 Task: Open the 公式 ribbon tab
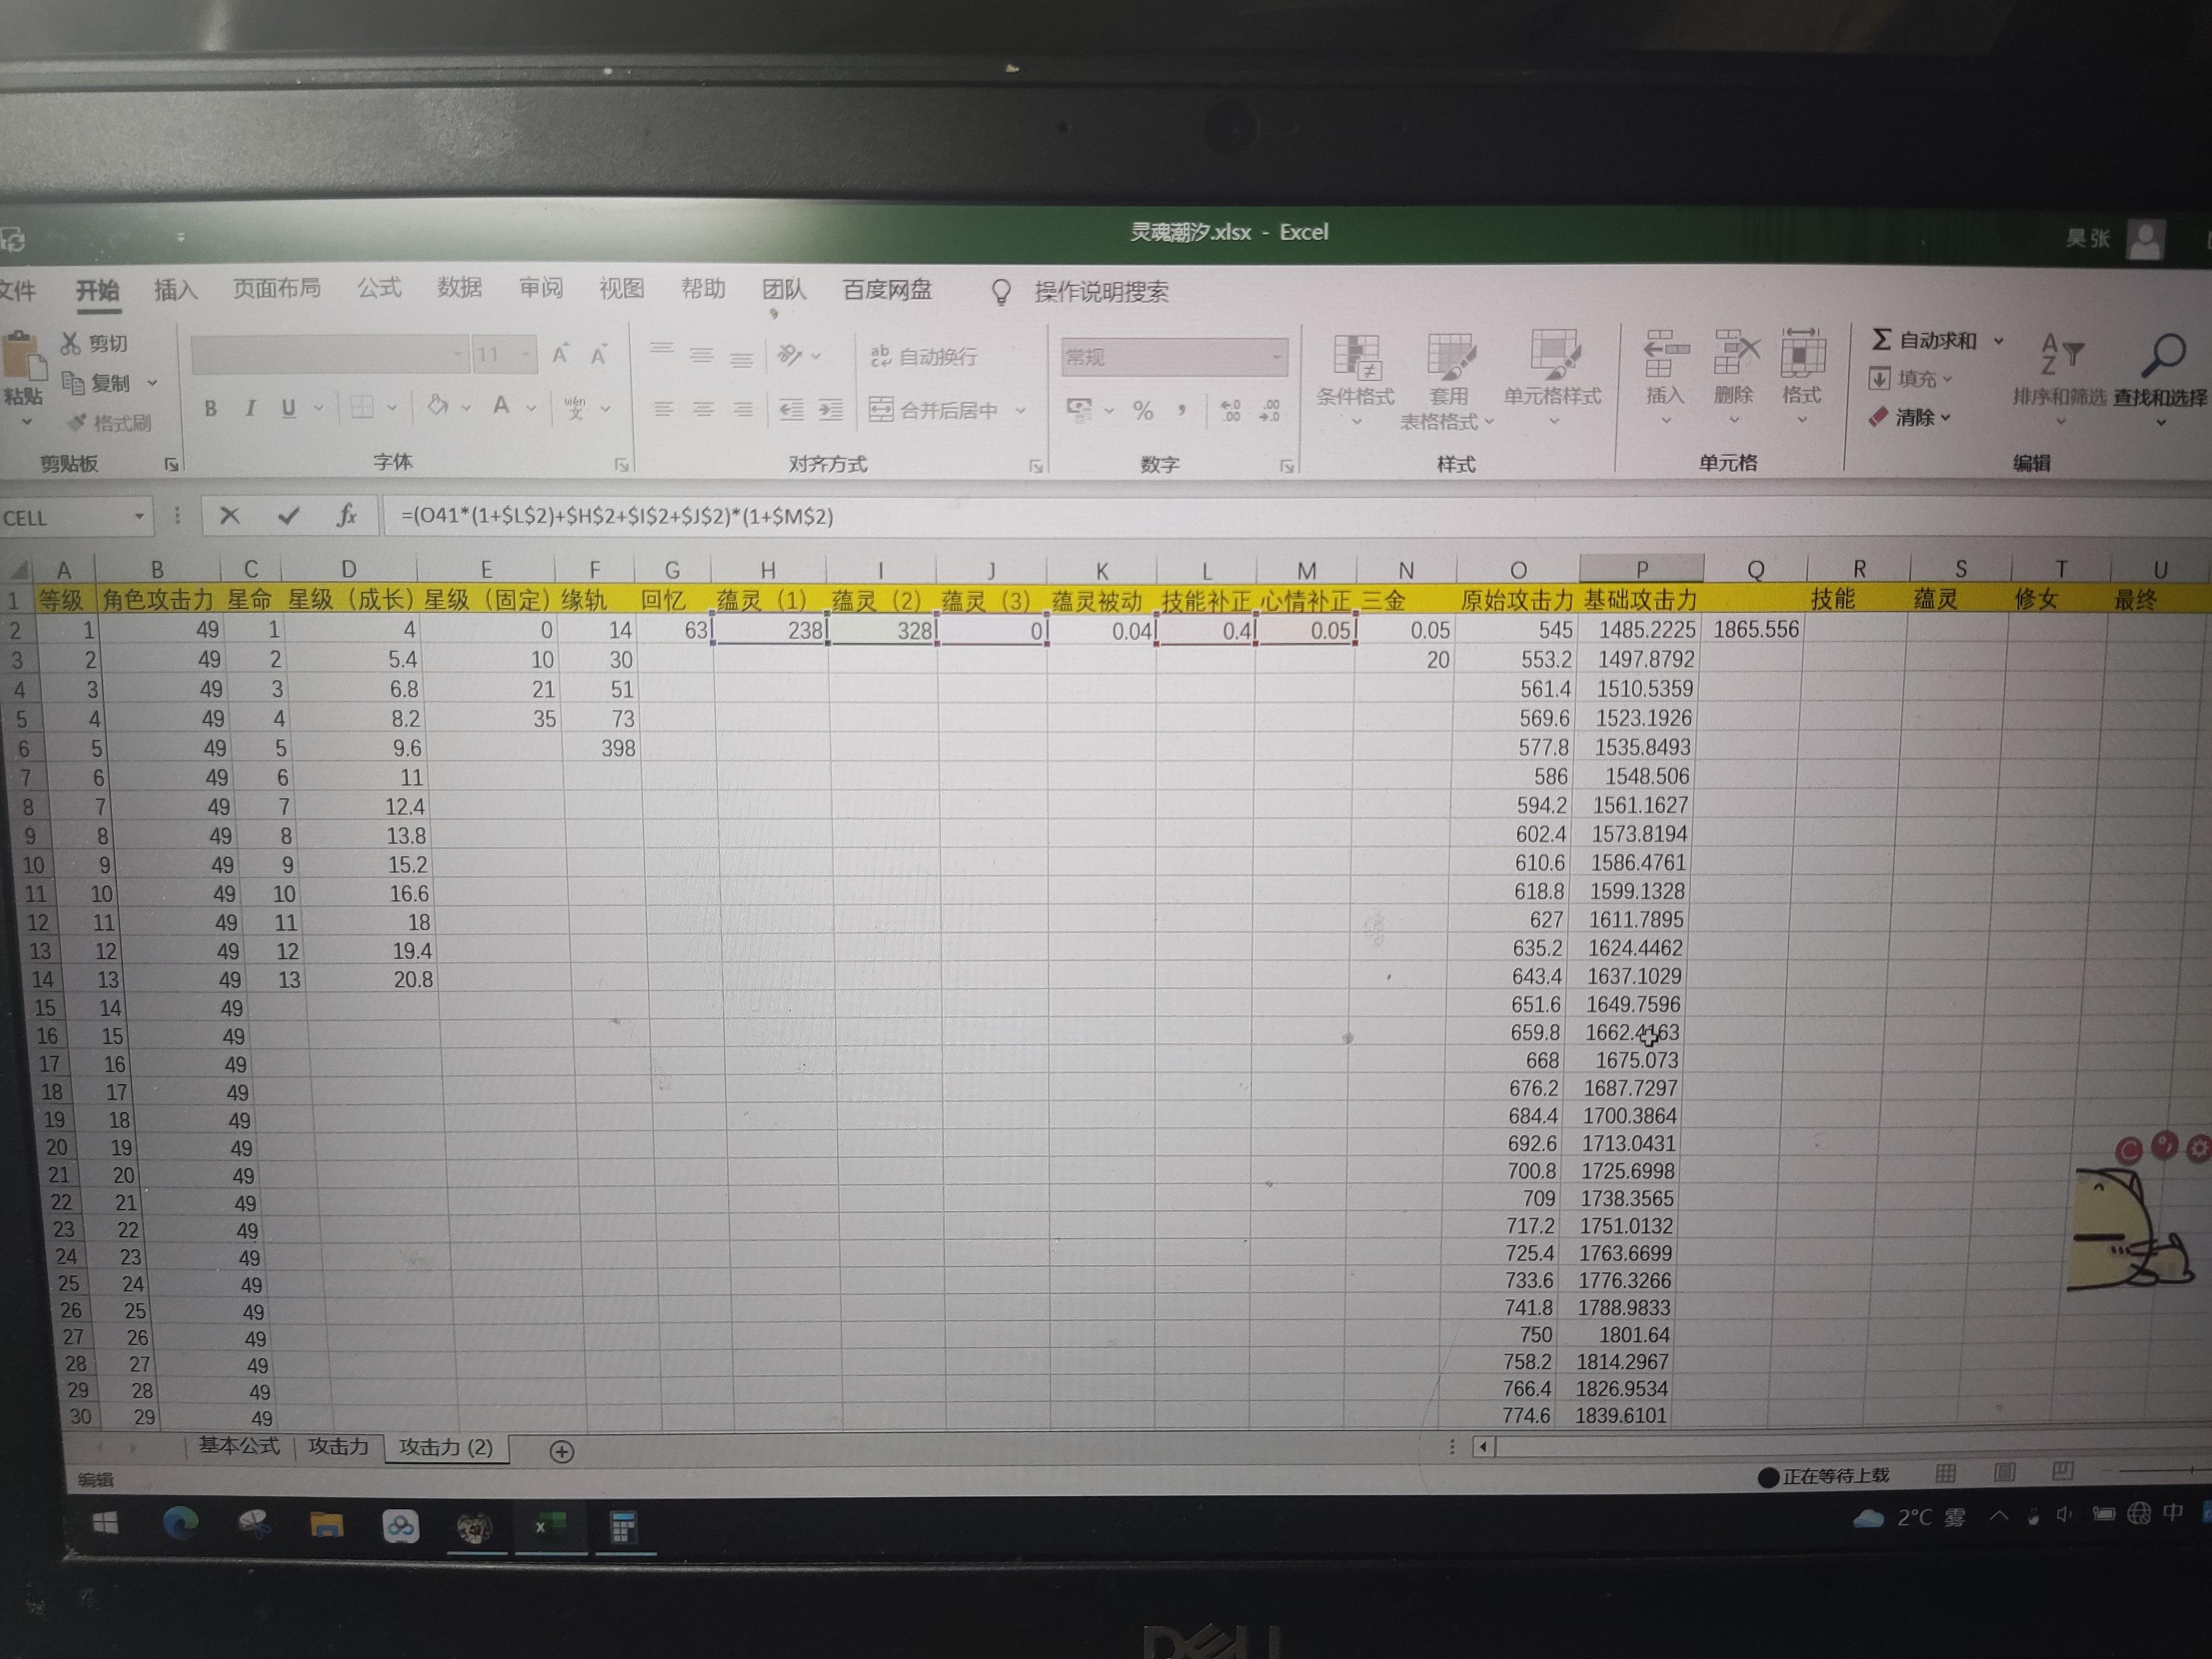pyautogui.click(x=379, y=288)
